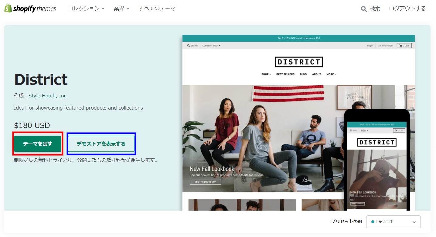Click ログアウトする in the top navigation
The width and height of the screenshot is (436, 237).
407,8
